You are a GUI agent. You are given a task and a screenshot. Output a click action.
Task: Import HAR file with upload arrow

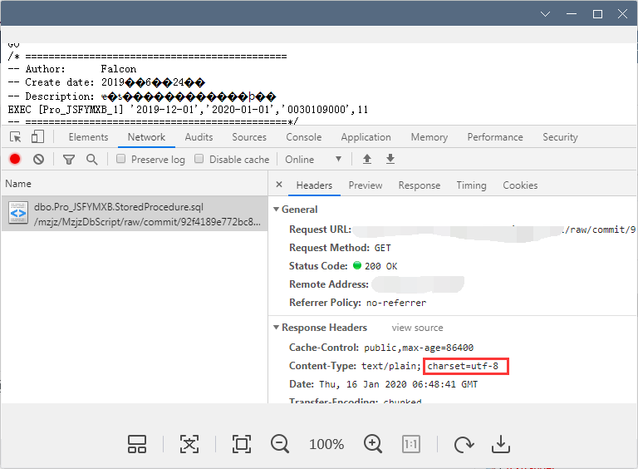[367, 159]
